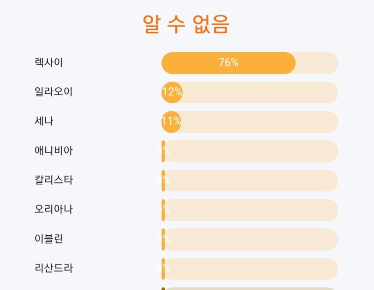The image size is (374, 290).
Task: Choose the 애니비아 champion label
Action: pyautogui.click(x=53, y=151)
